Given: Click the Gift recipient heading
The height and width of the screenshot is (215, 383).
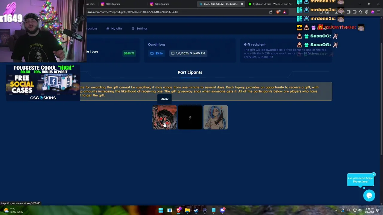Looking at the screenshot, I should 255,44.
